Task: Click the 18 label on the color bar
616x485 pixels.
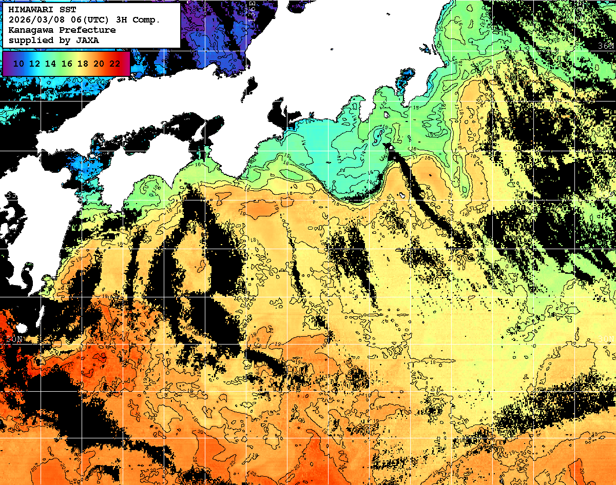Action: click(83, 64)
